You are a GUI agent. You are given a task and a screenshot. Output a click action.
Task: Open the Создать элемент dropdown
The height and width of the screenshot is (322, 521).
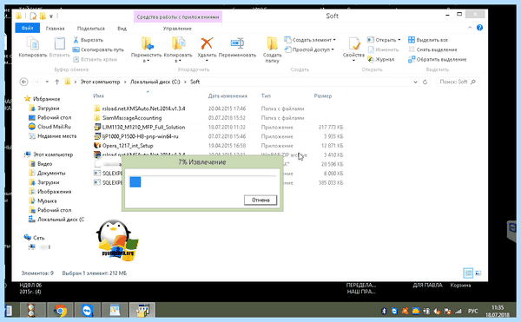tap(310, 40)
